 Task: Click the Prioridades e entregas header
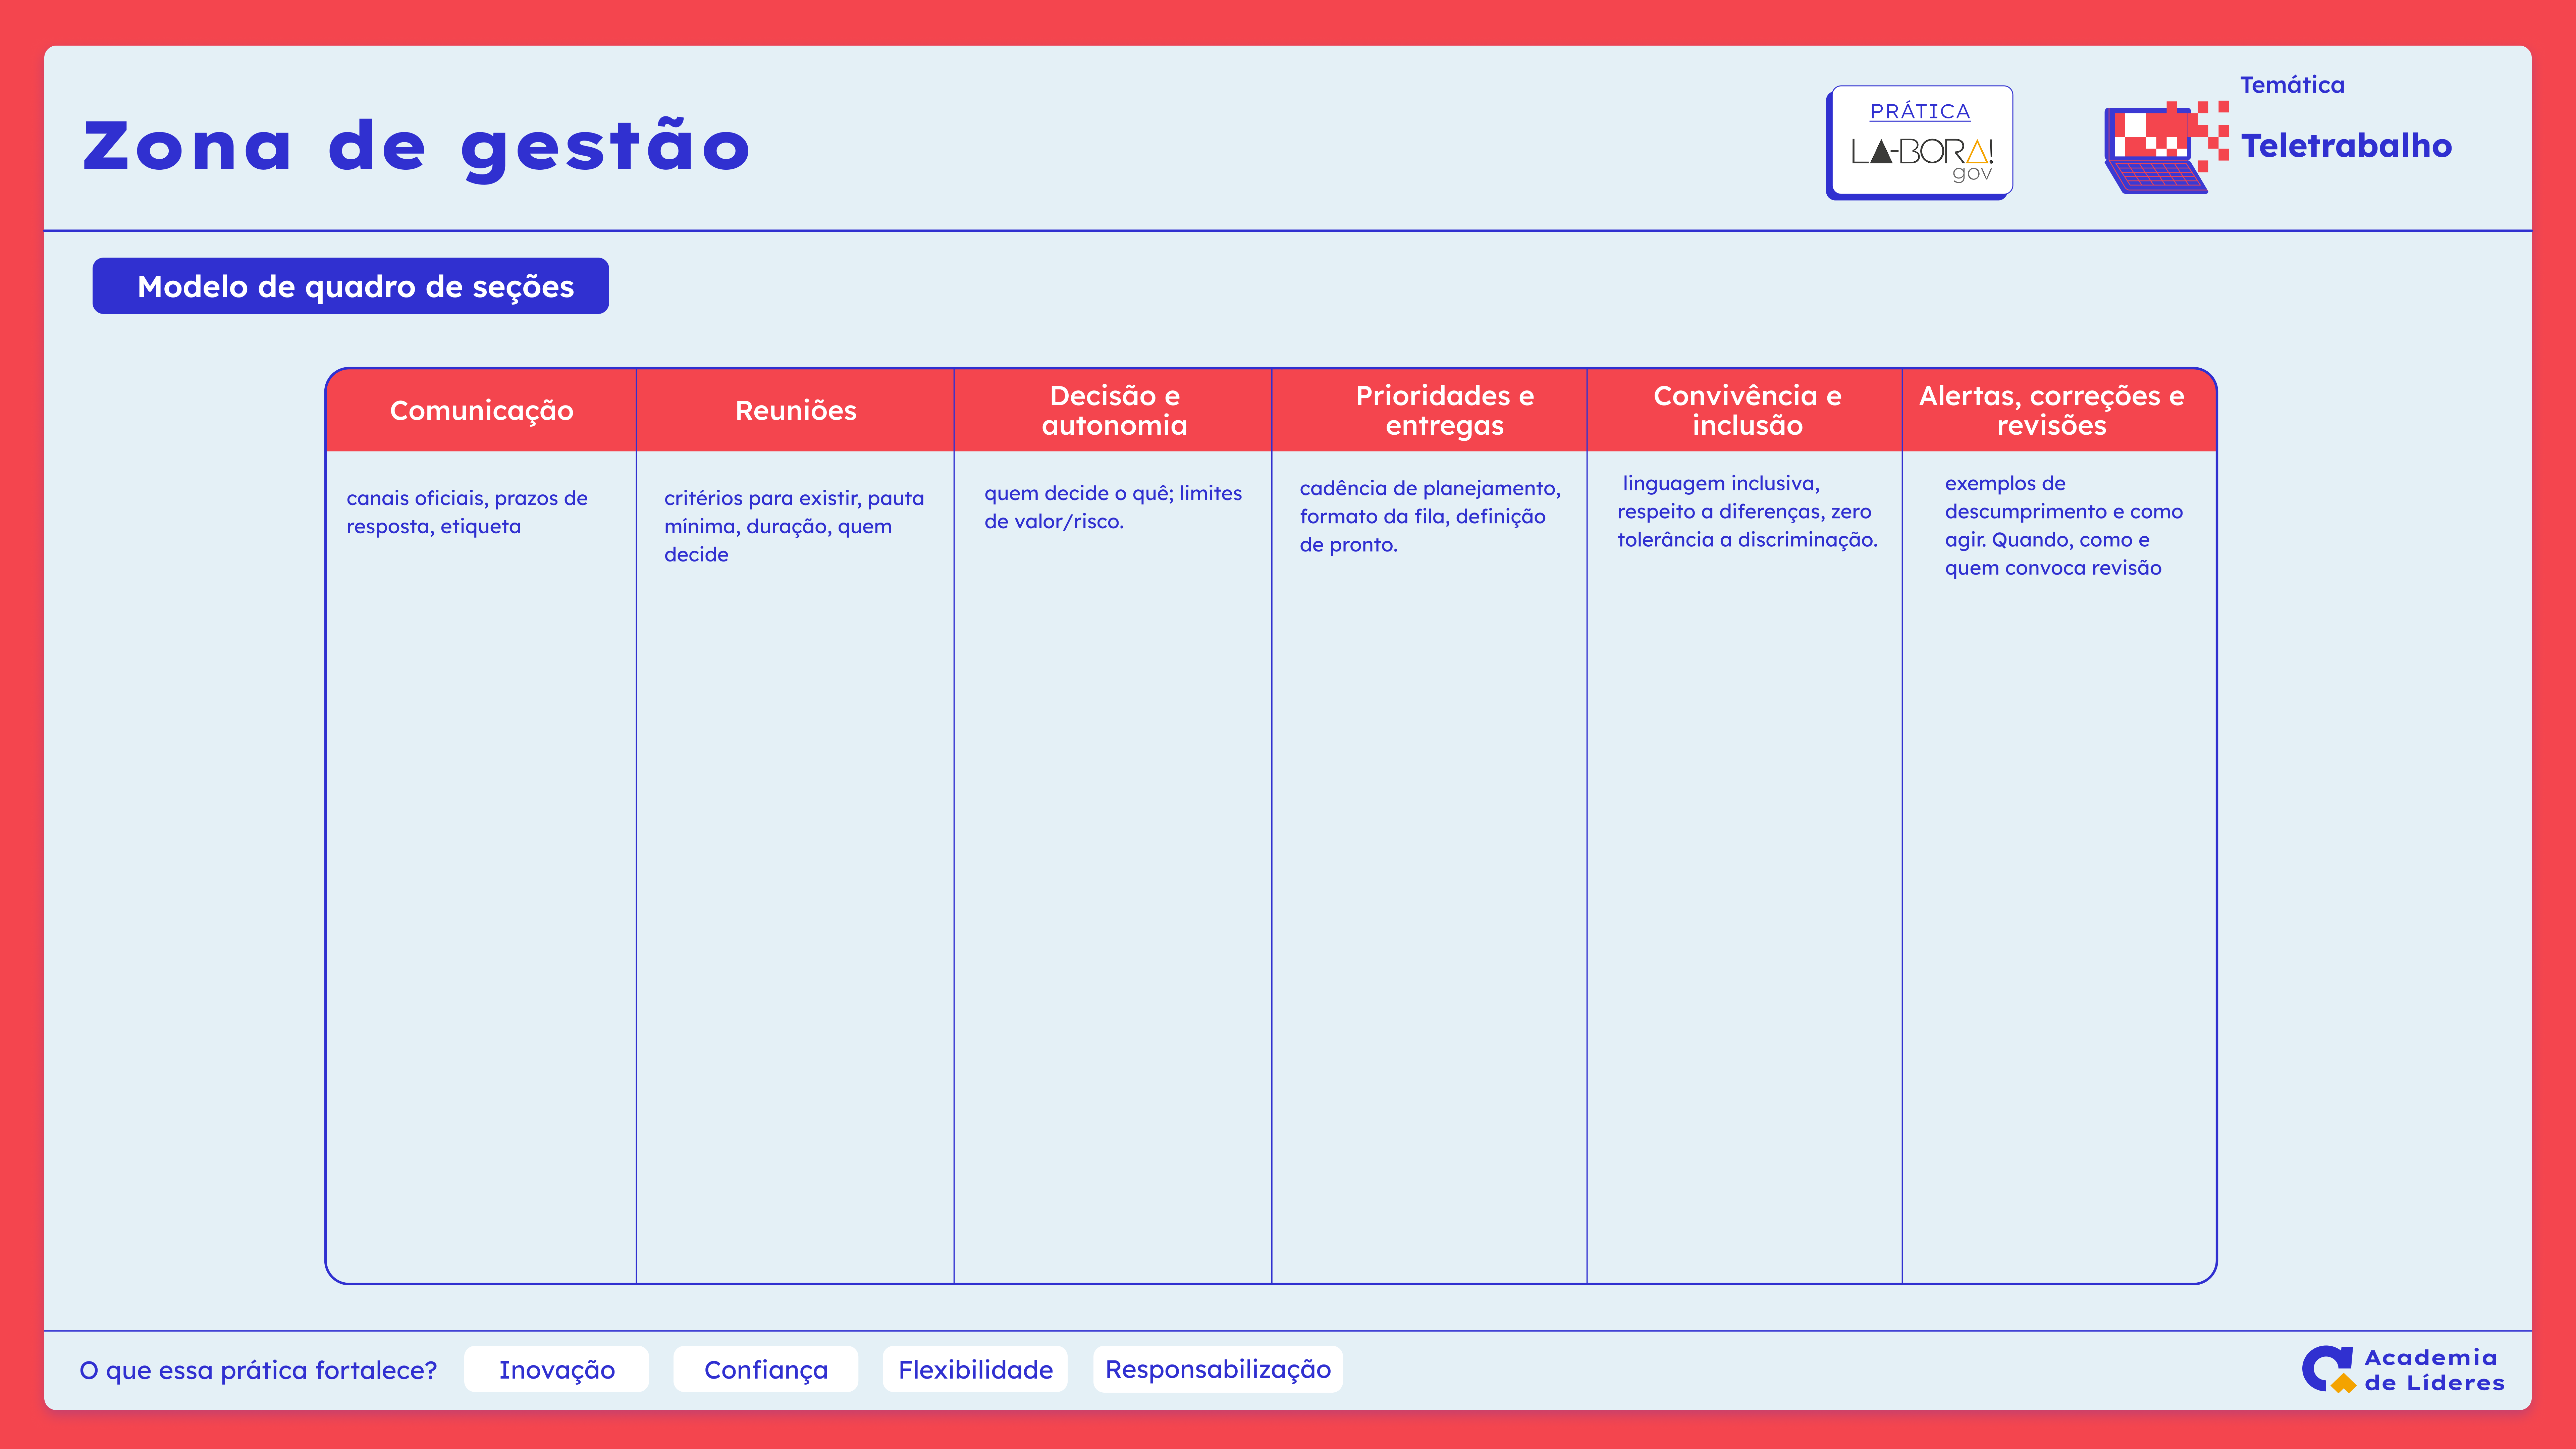(1444, 410)
